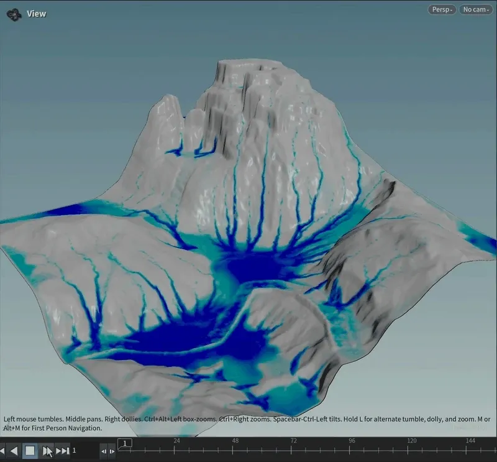Screen dimensions: 497x462
Task: Step forward one frame
Action: tap(112, 451)
